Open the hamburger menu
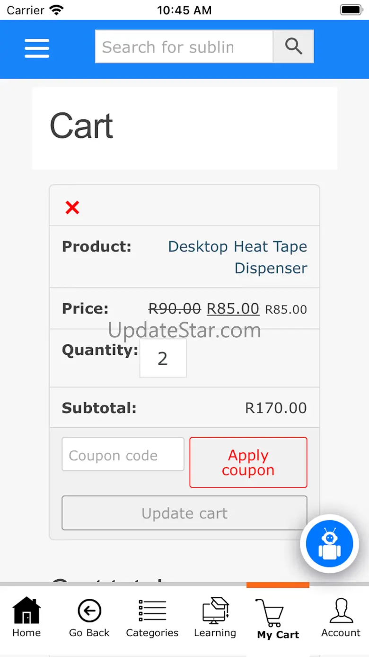The width and height of the screenshot is (369, 657). point(37,48)
